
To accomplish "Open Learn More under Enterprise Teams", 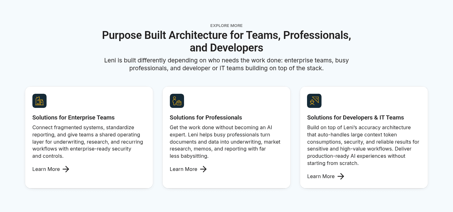I will 51,169.
